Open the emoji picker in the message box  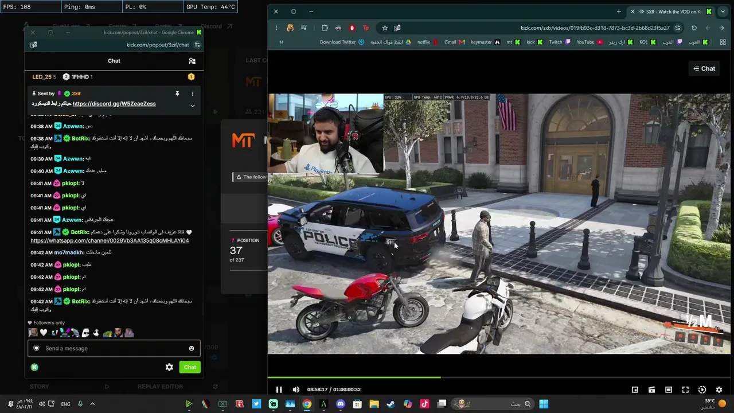click(x=192, y=348)
